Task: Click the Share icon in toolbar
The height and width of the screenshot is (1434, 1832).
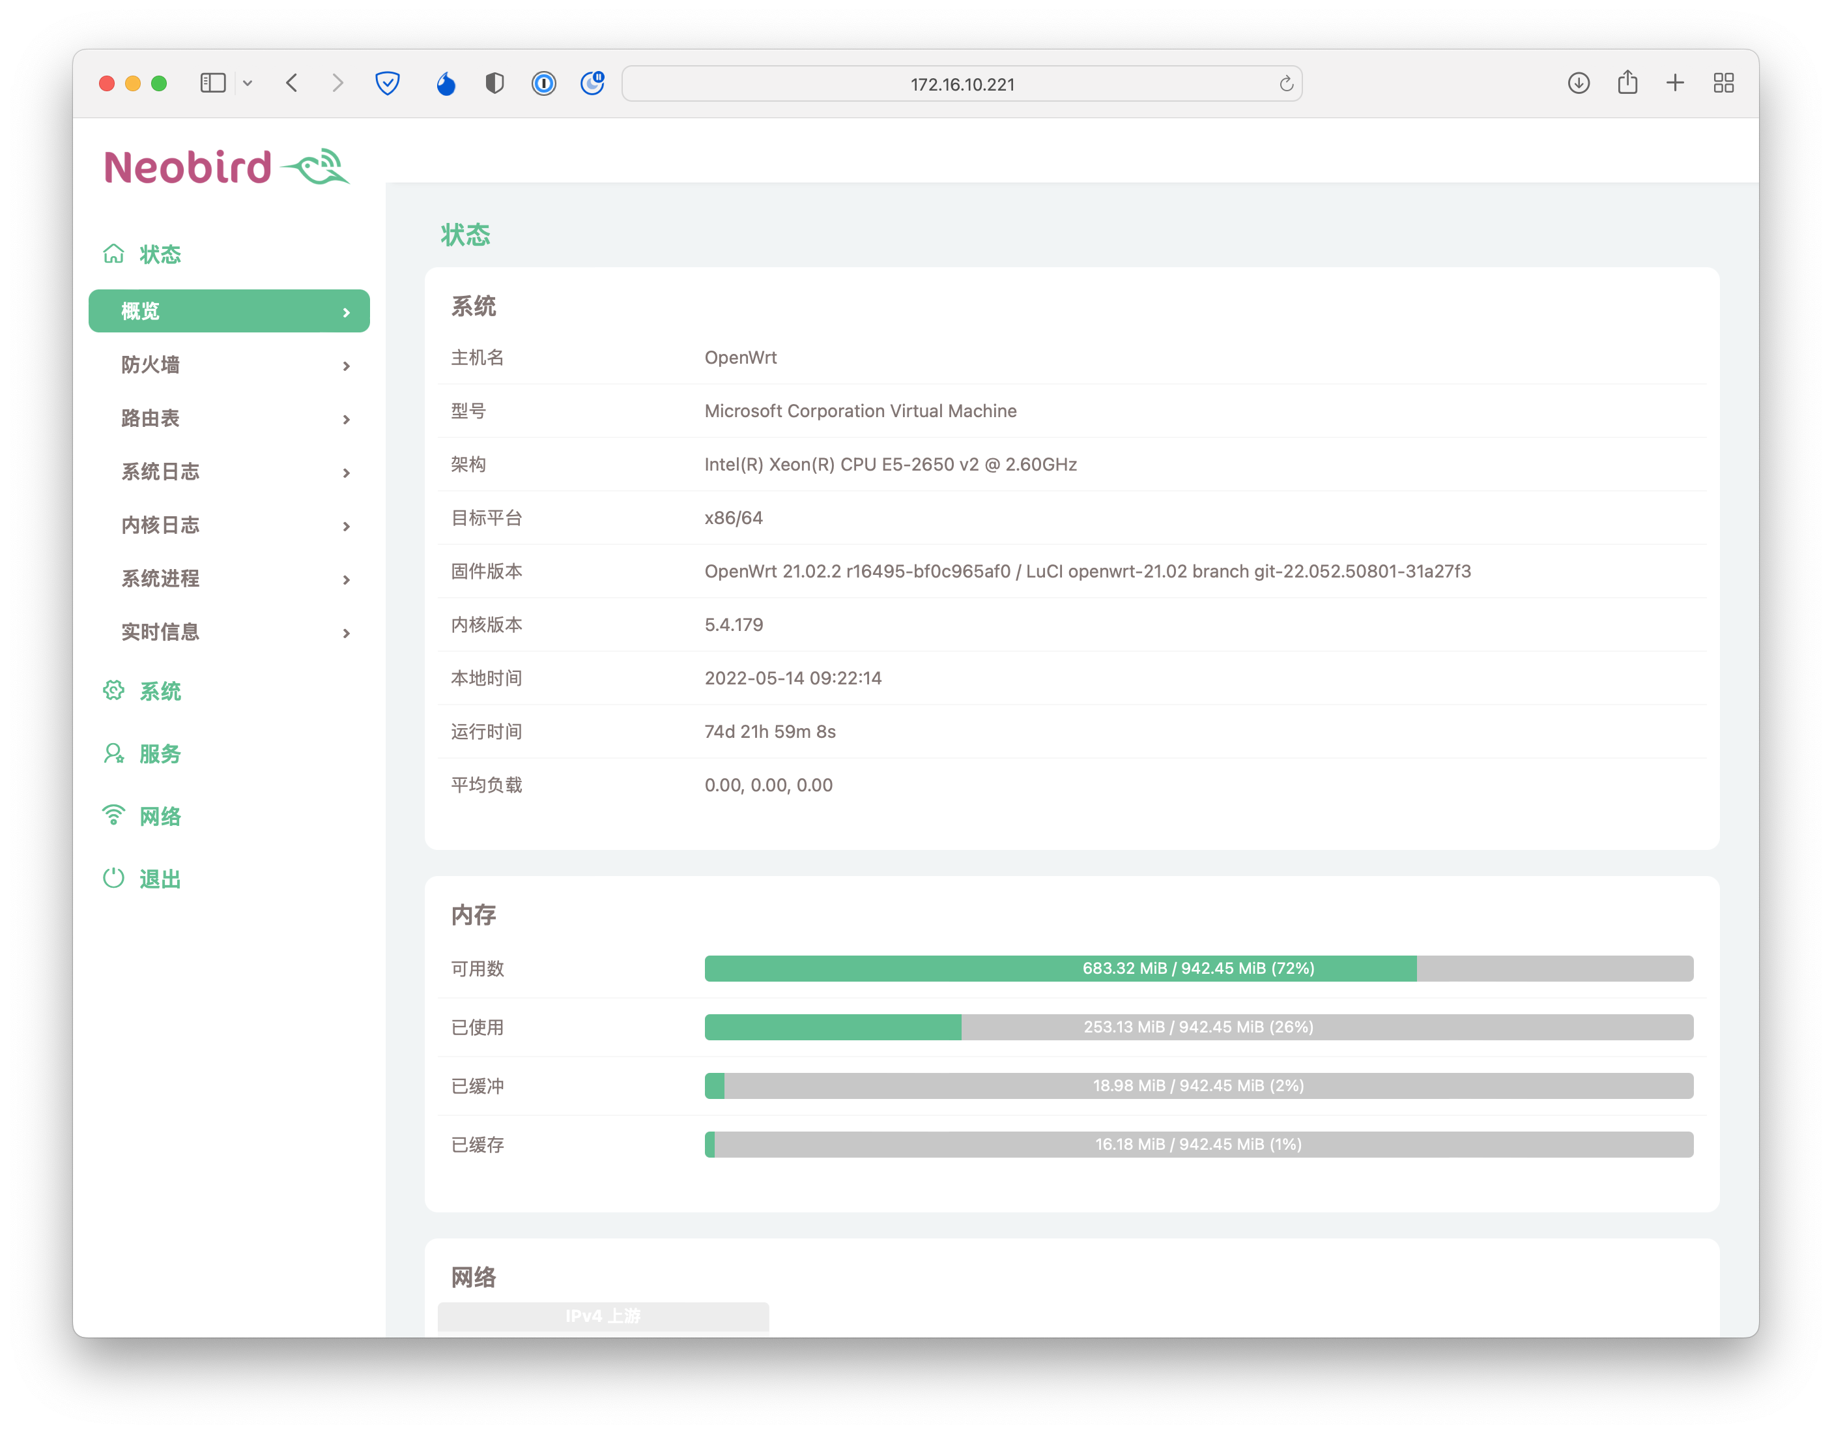Action: [x=1627, y=82]
